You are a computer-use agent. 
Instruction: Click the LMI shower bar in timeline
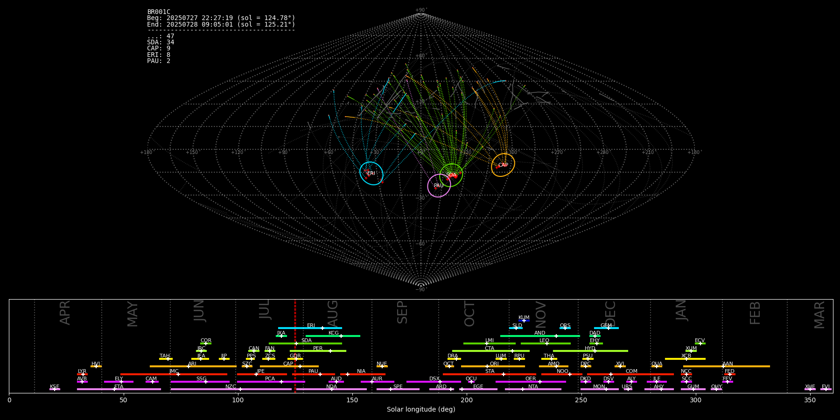click(x=490, y=343)
